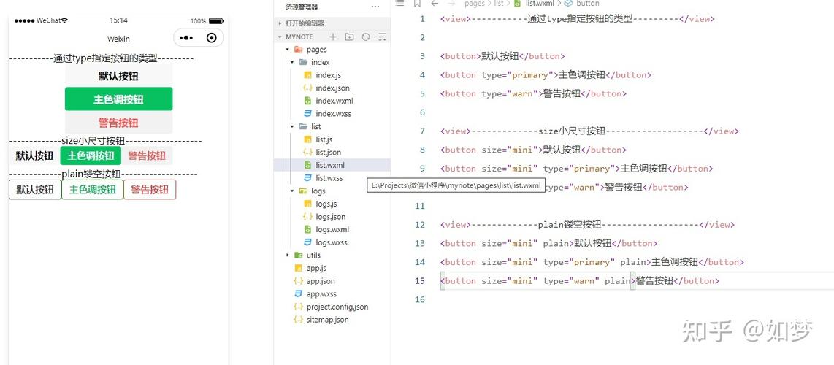This screenshot has width=834, height=365.
Task: Click the bookmark icon in editor toolbar
Action: point(417,4)
